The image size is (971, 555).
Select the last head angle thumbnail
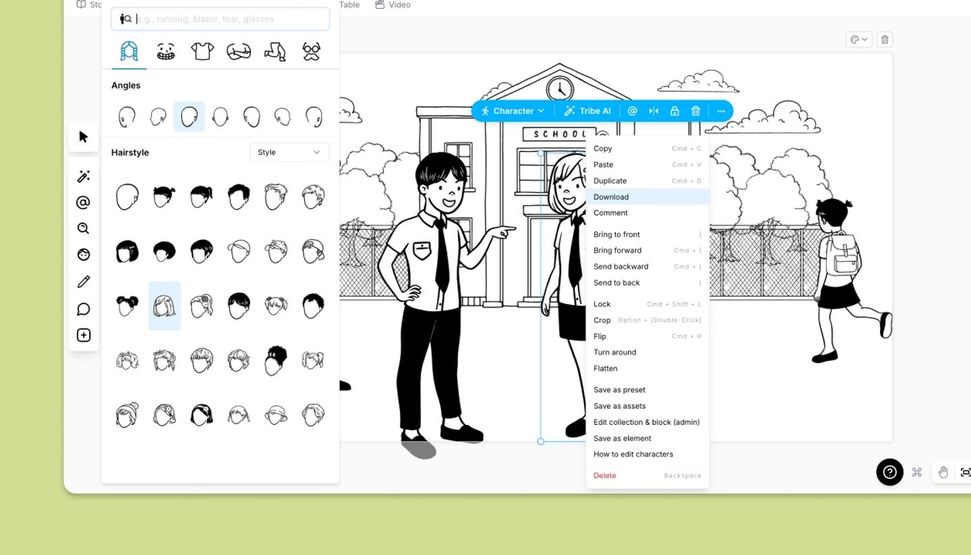(x=314, y=117)
